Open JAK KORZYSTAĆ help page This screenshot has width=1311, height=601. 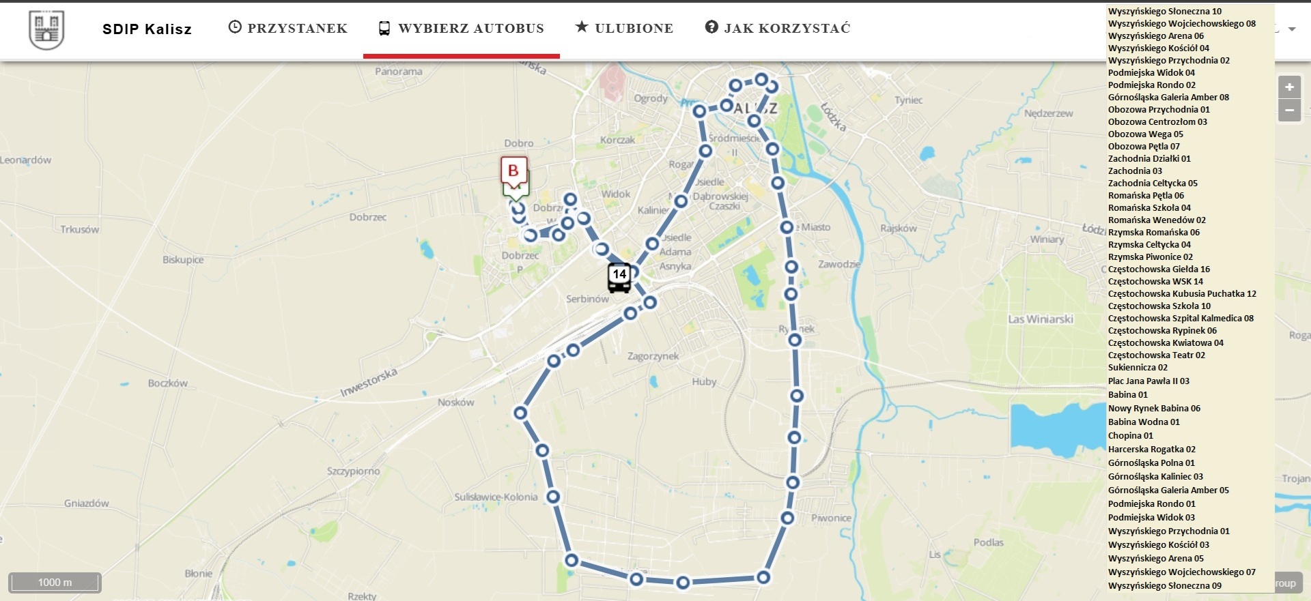pos(778,29)
